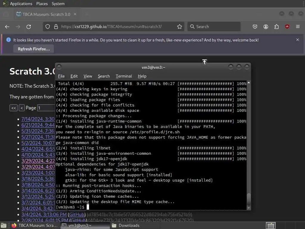This screenshot has width=305, height=229.
Task: Open the 4/24/2024 Scratch build link
Action: point(38,149)
